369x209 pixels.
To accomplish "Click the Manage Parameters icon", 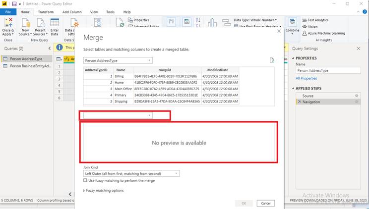I will tap(97, 23).
